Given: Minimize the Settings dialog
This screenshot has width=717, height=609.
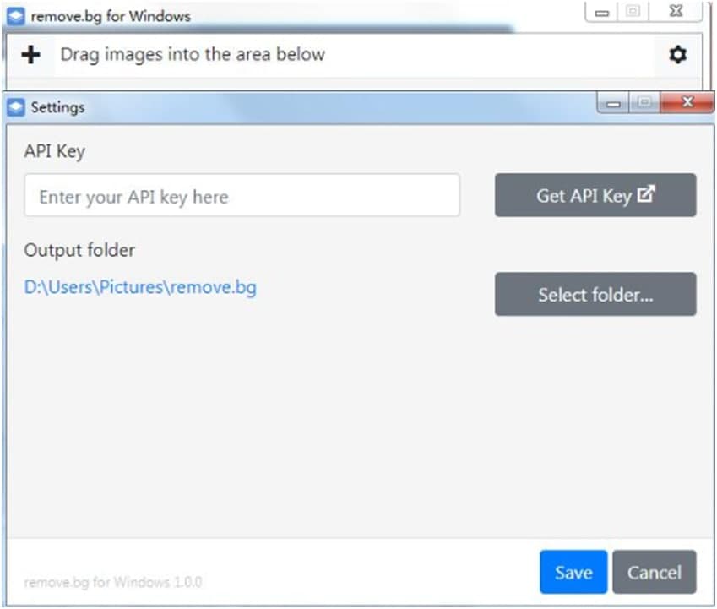Looking at the screenshot, I should click(x=614, y=104).
